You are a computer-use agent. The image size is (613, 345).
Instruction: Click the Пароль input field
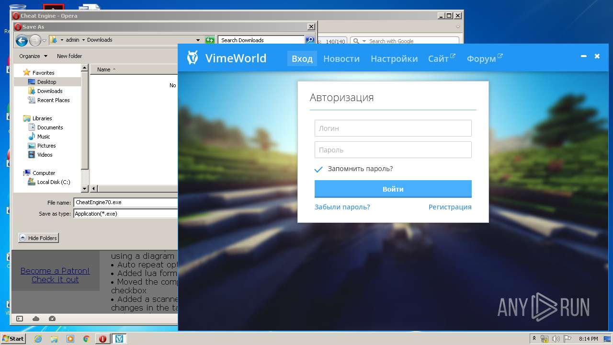click(x=393, y=150)
